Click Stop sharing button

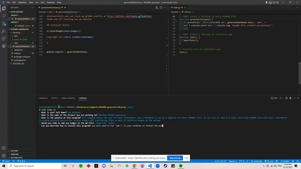coord(175,158)
